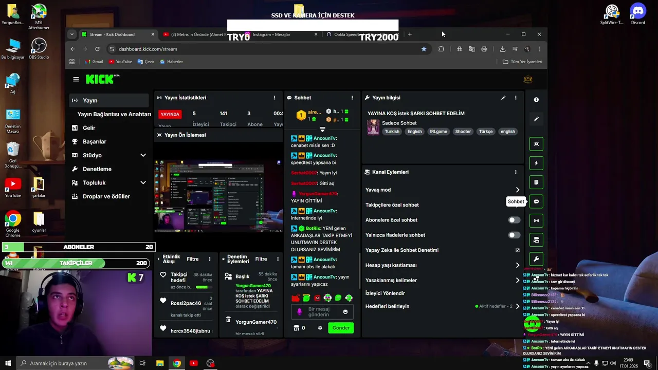This screenshot has width=658, height=370.
Task: Select the lightning bolt activity icon in sidebar
Action: tap(536, 163)
